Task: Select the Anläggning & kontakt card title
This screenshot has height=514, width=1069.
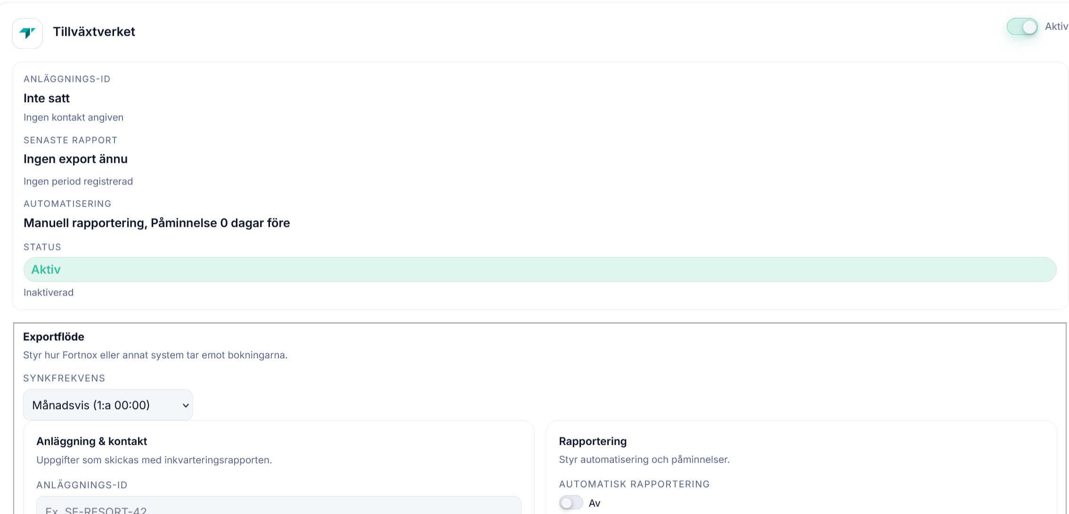Action: pos(91,441)
